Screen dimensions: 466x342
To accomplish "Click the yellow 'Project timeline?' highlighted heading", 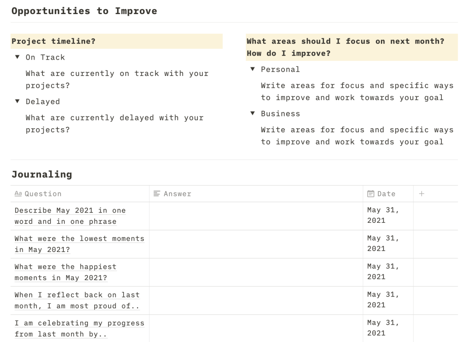I will [x=53, y=41].
